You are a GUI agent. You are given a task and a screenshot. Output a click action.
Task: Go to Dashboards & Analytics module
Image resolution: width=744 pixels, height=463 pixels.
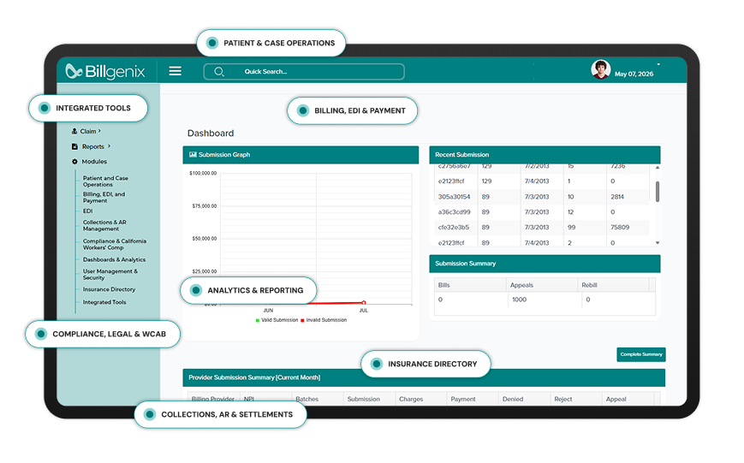[x=114, y=260]
